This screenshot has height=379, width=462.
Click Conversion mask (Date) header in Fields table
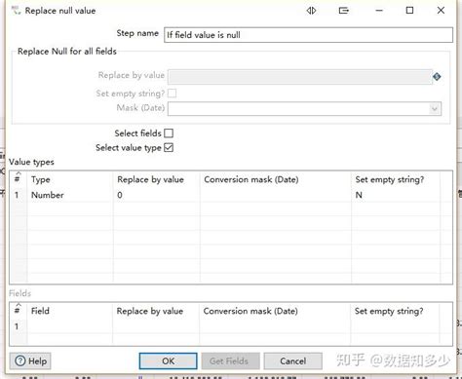coord(275,311)
